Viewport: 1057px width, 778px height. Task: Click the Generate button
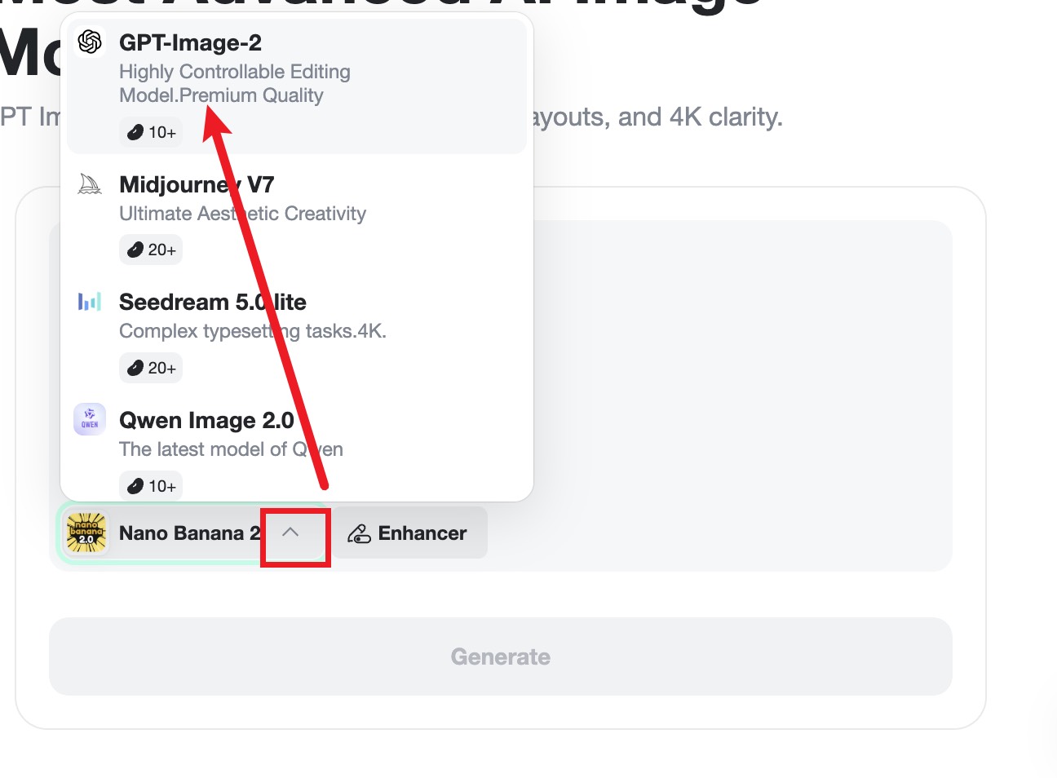(x=501, y=656)
